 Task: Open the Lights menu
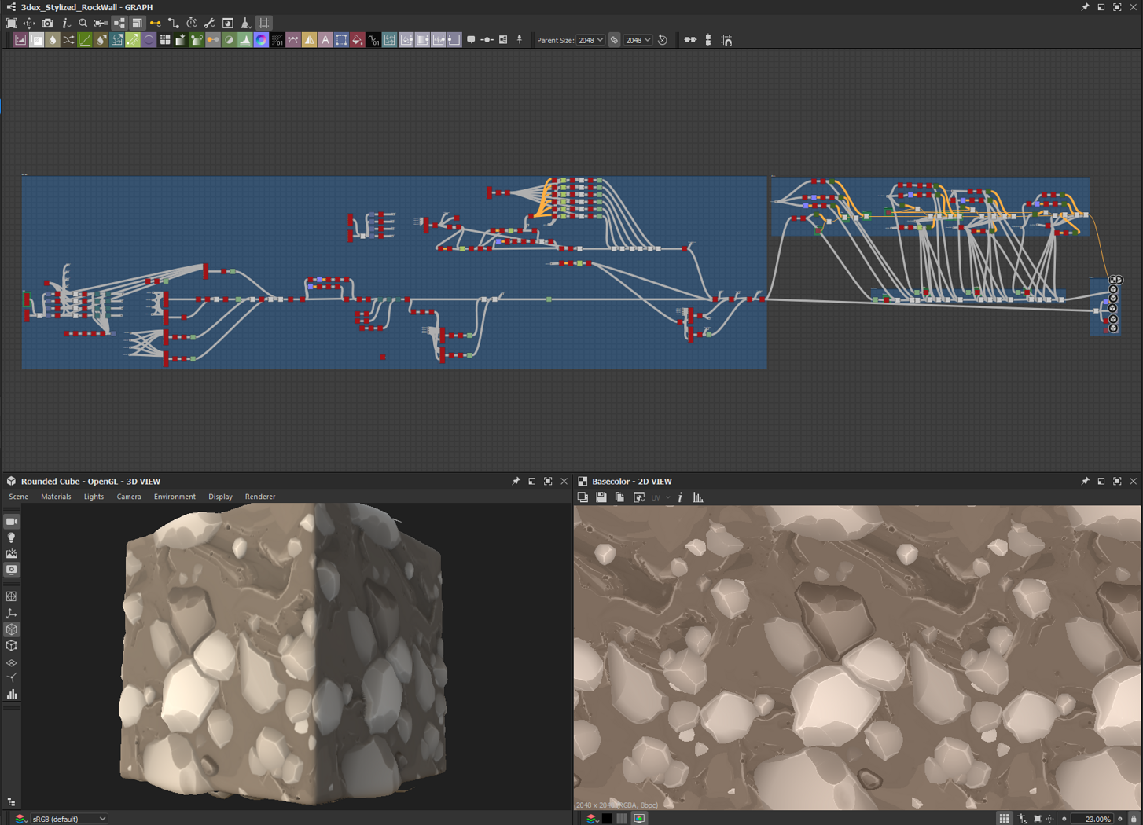(x=94, y=497)
